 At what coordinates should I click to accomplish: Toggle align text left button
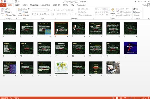[58, 14]
